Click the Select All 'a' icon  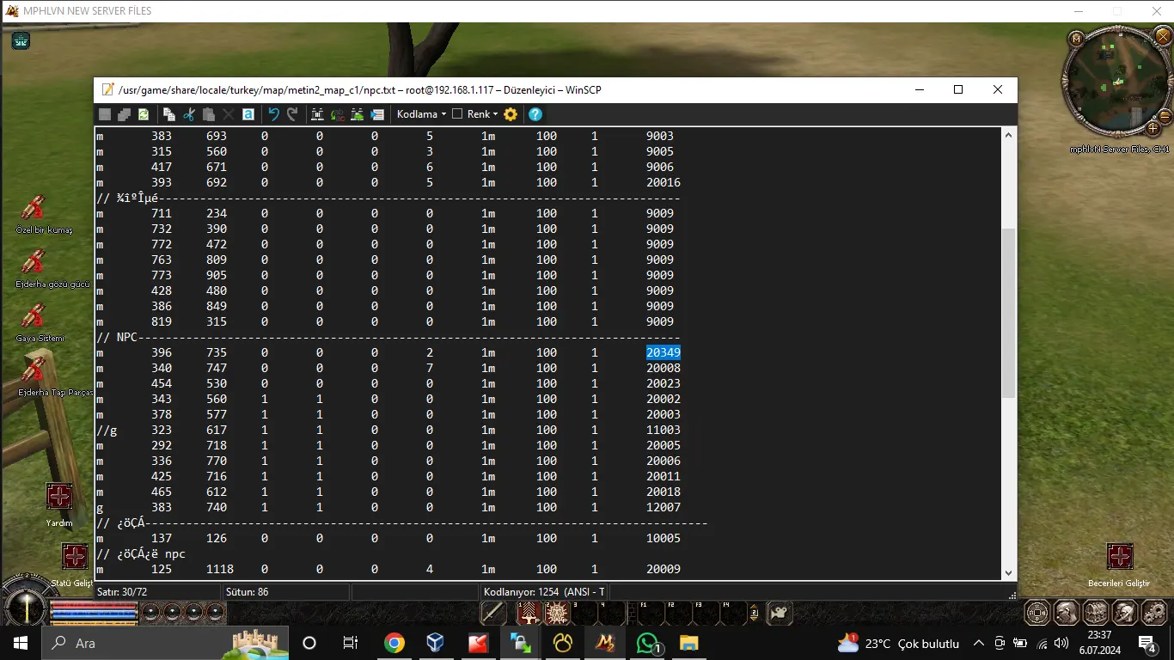(248, 114)
